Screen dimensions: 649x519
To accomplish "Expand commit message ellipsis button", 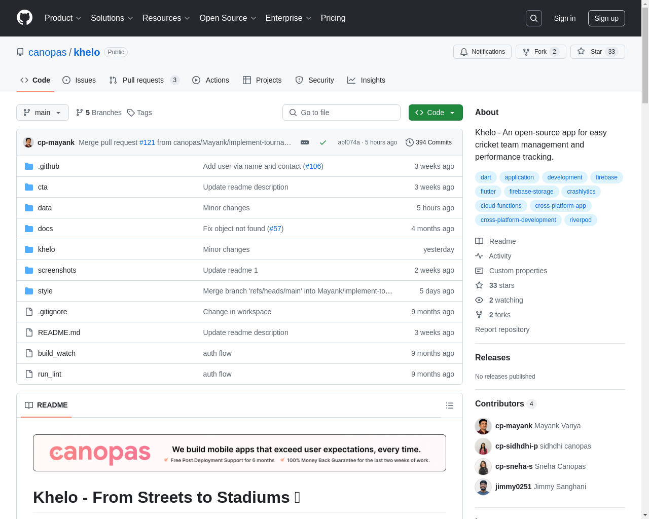I will coord(305,142).
